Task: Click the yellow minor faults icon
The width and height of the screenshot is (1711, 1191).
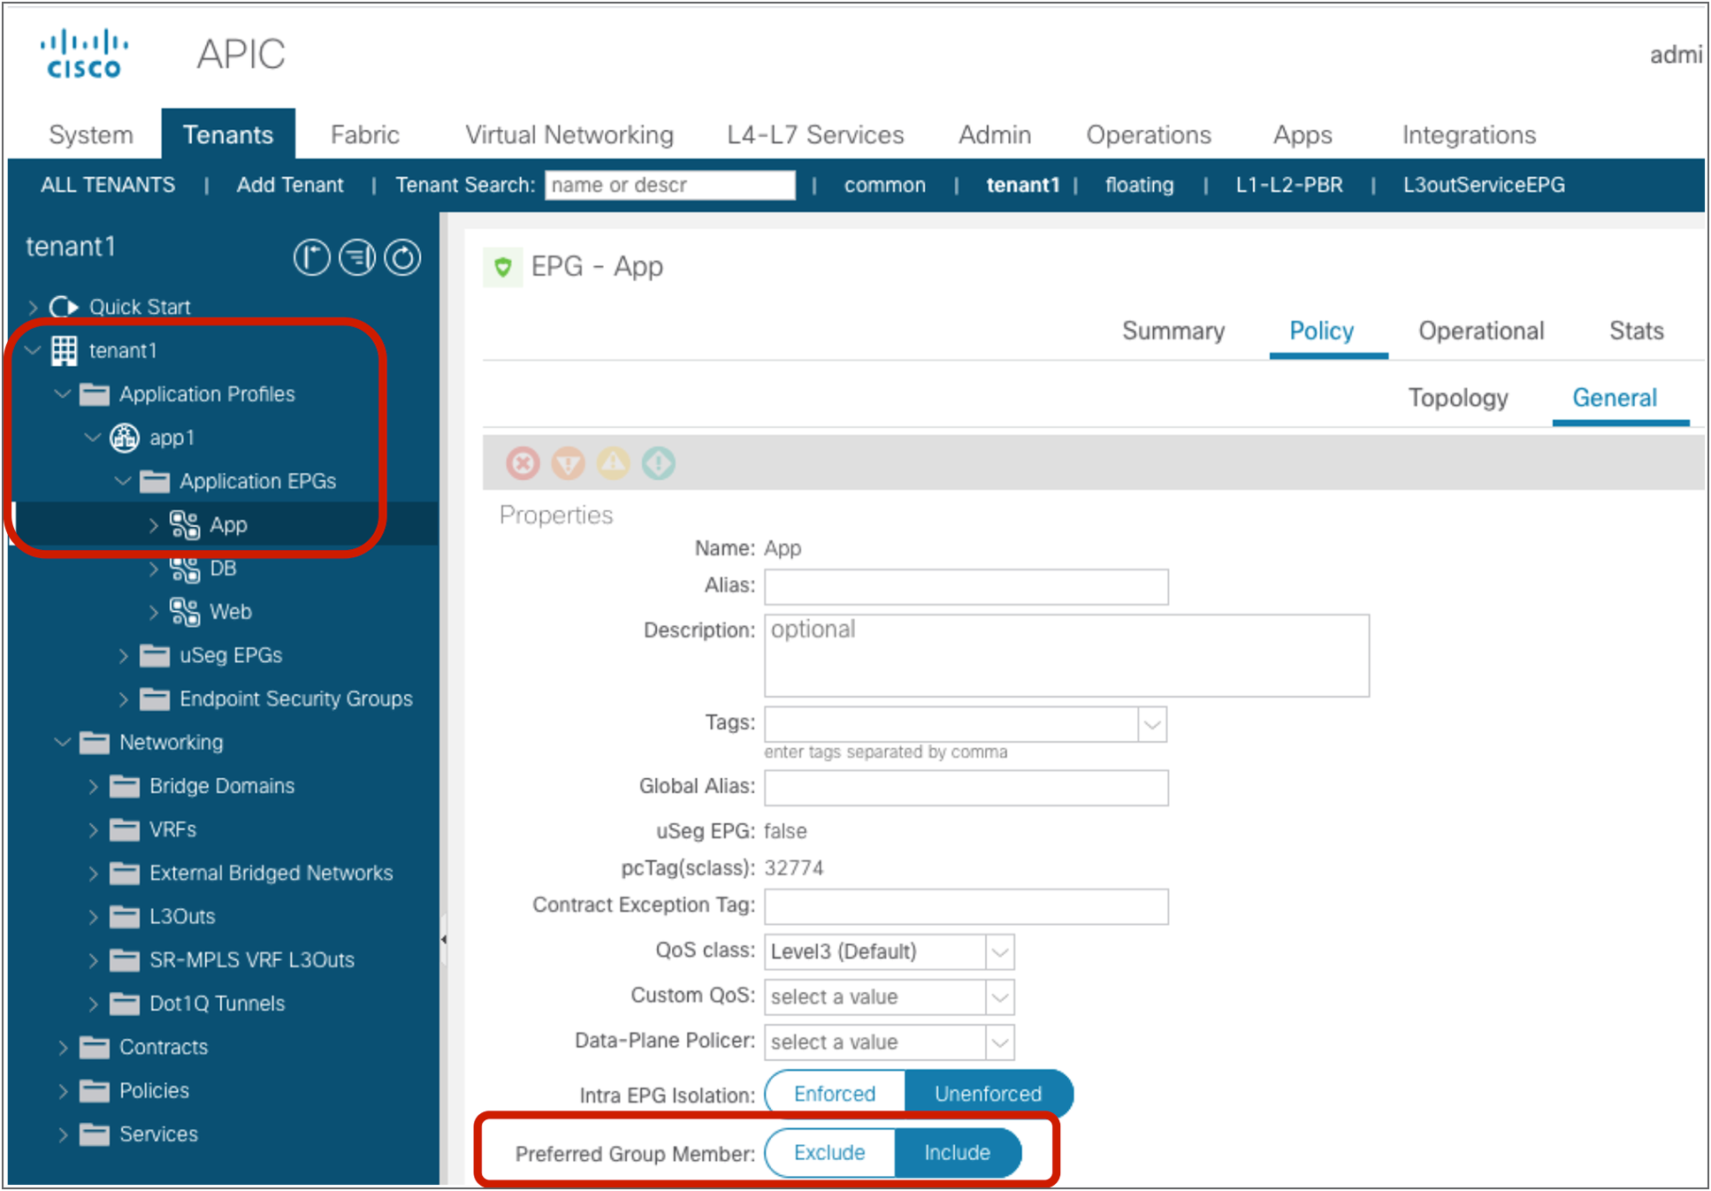Action: [614, 462]
